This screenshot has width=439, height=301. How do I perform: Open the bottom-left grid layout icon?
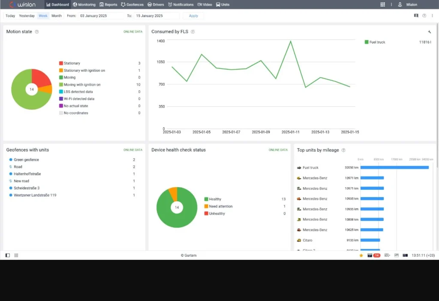pyautogui.click(x=16, y=256)
